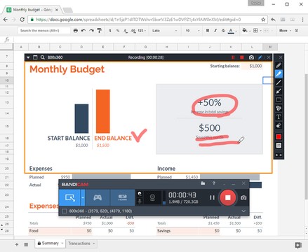Stop recording with the red Bandicam button
308x252 pixels.
[x=228, y=197]
